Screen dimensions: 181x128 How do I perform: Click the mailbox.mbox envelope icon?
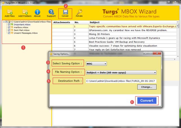(12, 27)
